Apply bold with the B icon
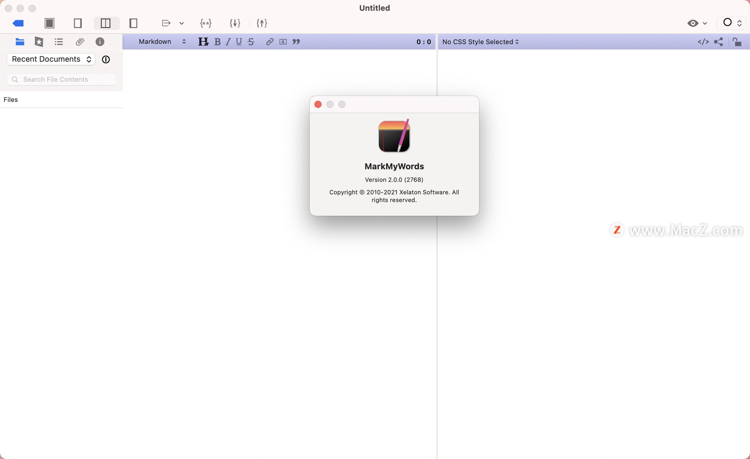 tap(218, 42)
